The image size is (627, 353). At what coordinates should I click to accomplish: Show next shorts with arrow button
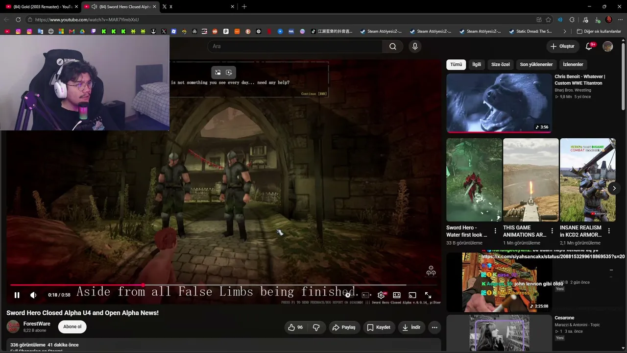click(614, 188)
